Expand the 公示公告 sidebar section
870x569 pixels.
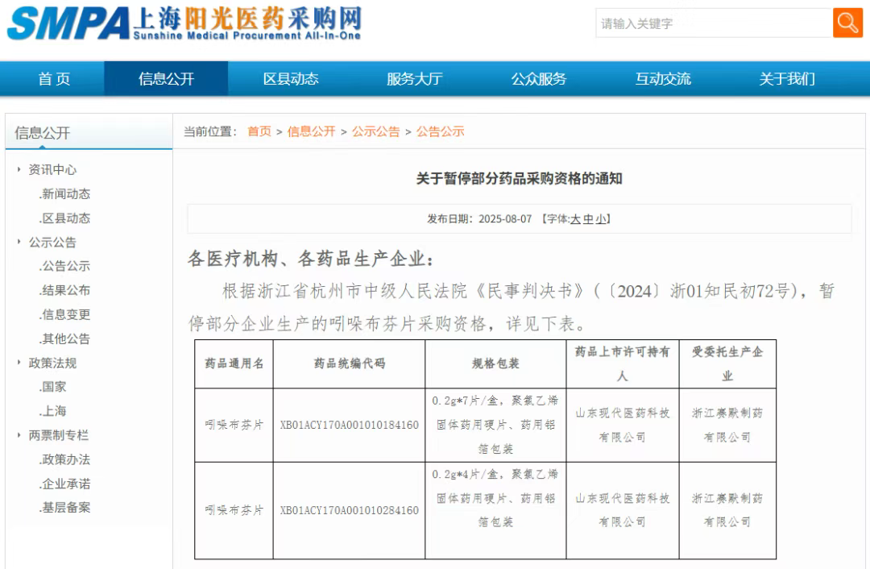pos(52,242)
